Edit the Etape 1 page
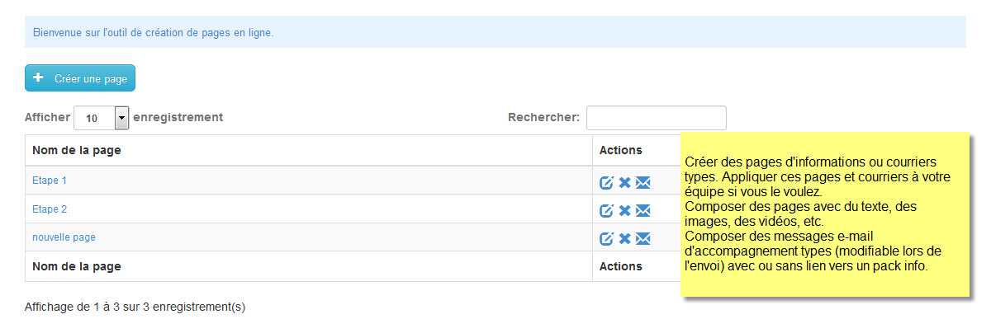The height and width of the screenshot is (319, 991). (x=607, y=183)
